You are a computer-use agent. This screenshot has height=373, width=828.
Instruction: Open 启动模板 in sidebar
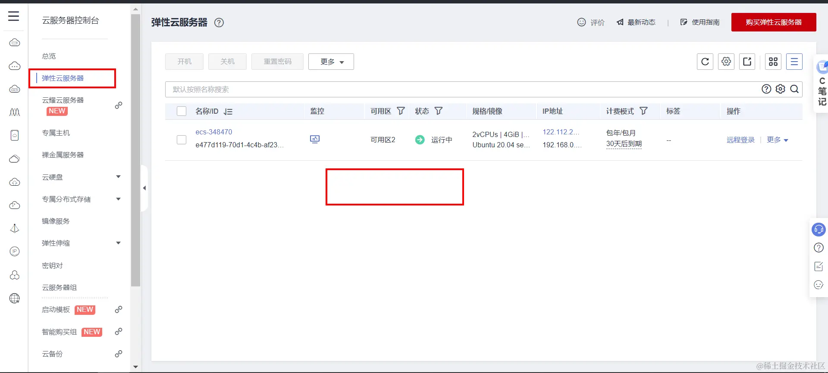click(56, 309)
